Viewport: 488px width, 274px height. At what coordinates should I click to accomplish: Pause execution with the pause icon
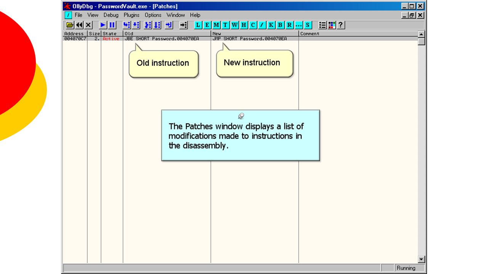point(112,25)
